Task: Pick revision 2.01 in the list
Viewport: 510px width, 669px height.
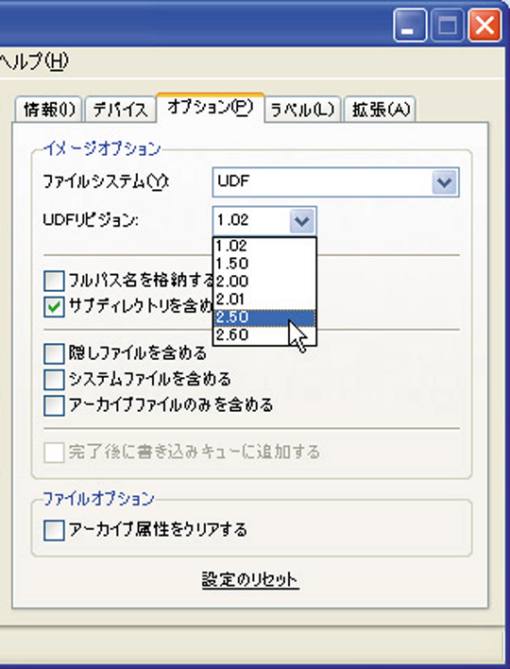Action: pyautogui.click(x=264, y=300)
